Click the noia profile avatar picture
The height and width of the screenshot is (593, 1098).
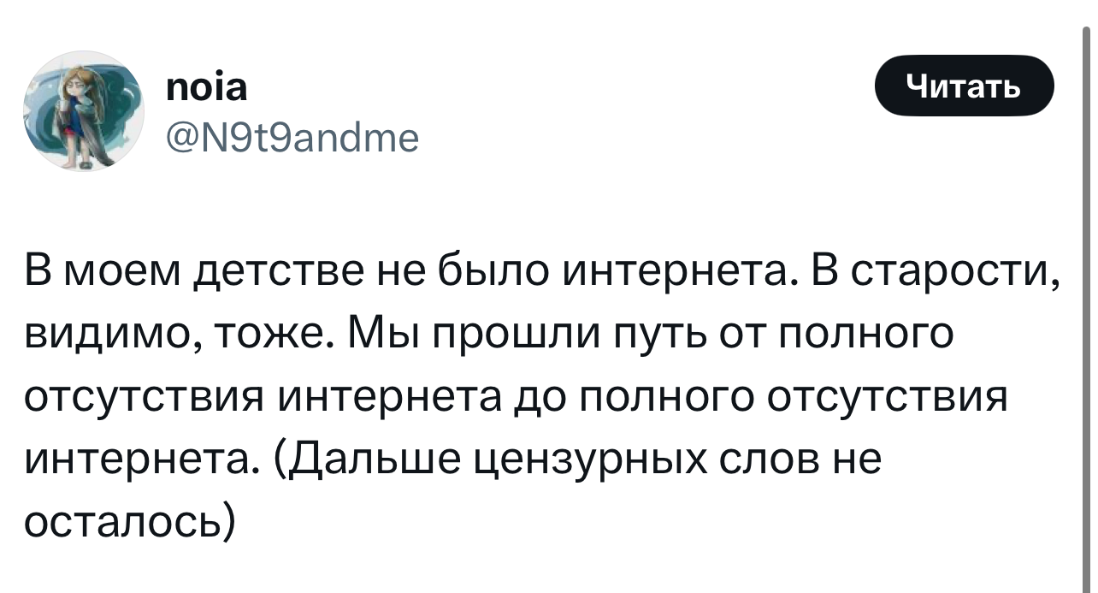[x=84, y=111]
